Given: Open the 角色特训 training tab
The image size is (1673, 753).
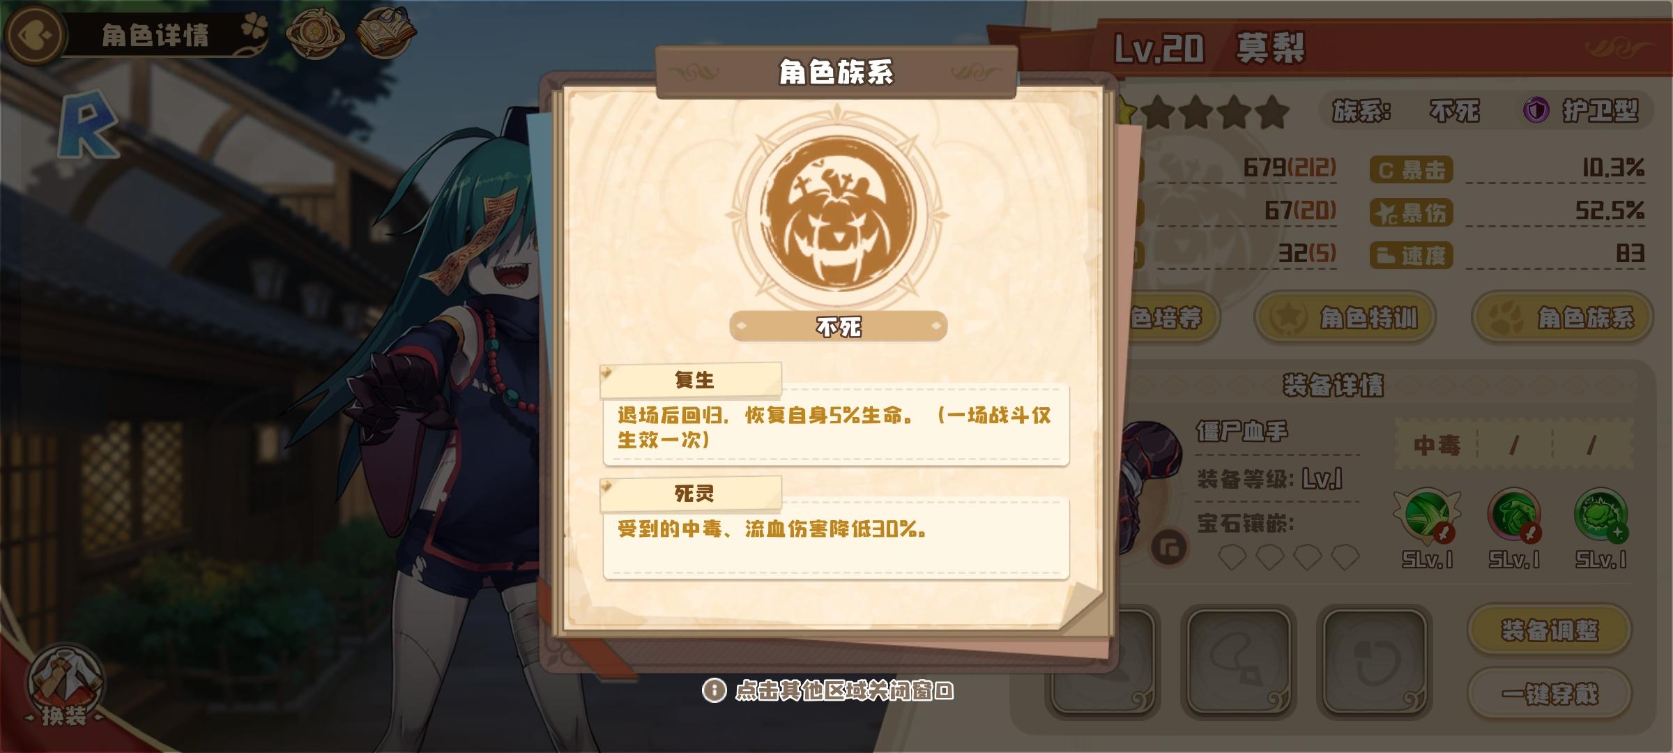Looking at the screenshot, I should (x=1345, y=318).
